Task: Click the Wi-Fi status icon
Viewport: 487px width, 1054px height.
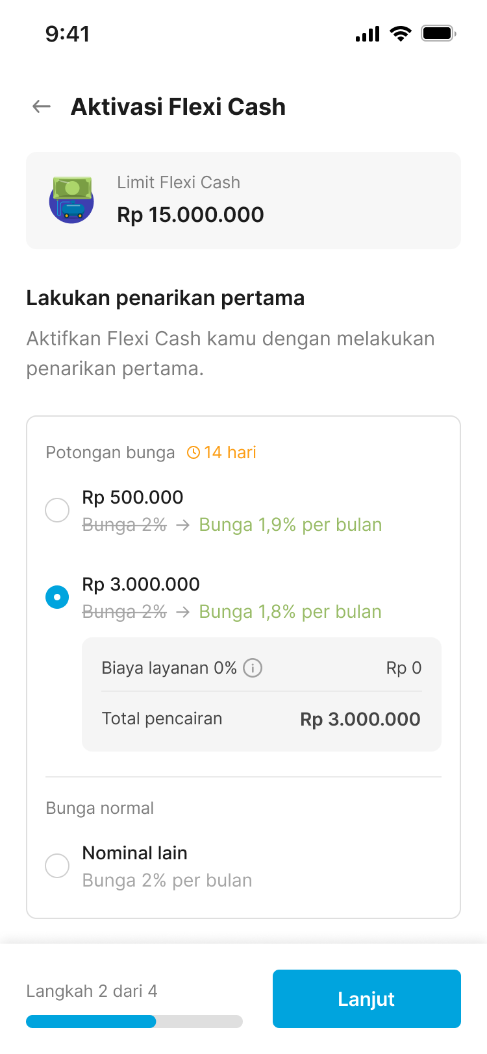Action: coord(400,33)
